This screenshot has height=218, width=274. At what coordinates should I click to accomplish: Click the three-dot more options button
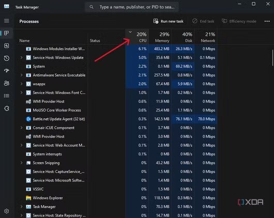[x=267, y=21]
